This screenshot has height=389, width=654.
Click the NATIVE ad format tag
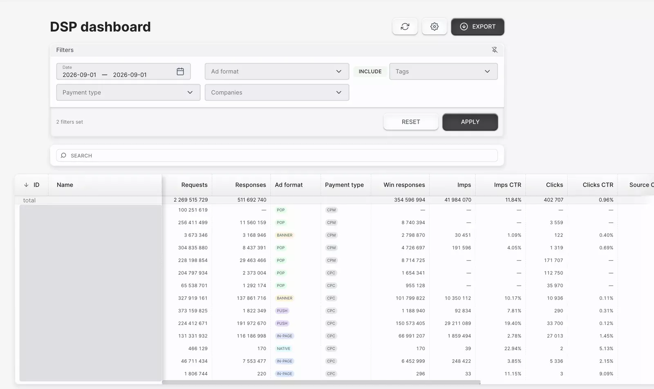point(283,349)
